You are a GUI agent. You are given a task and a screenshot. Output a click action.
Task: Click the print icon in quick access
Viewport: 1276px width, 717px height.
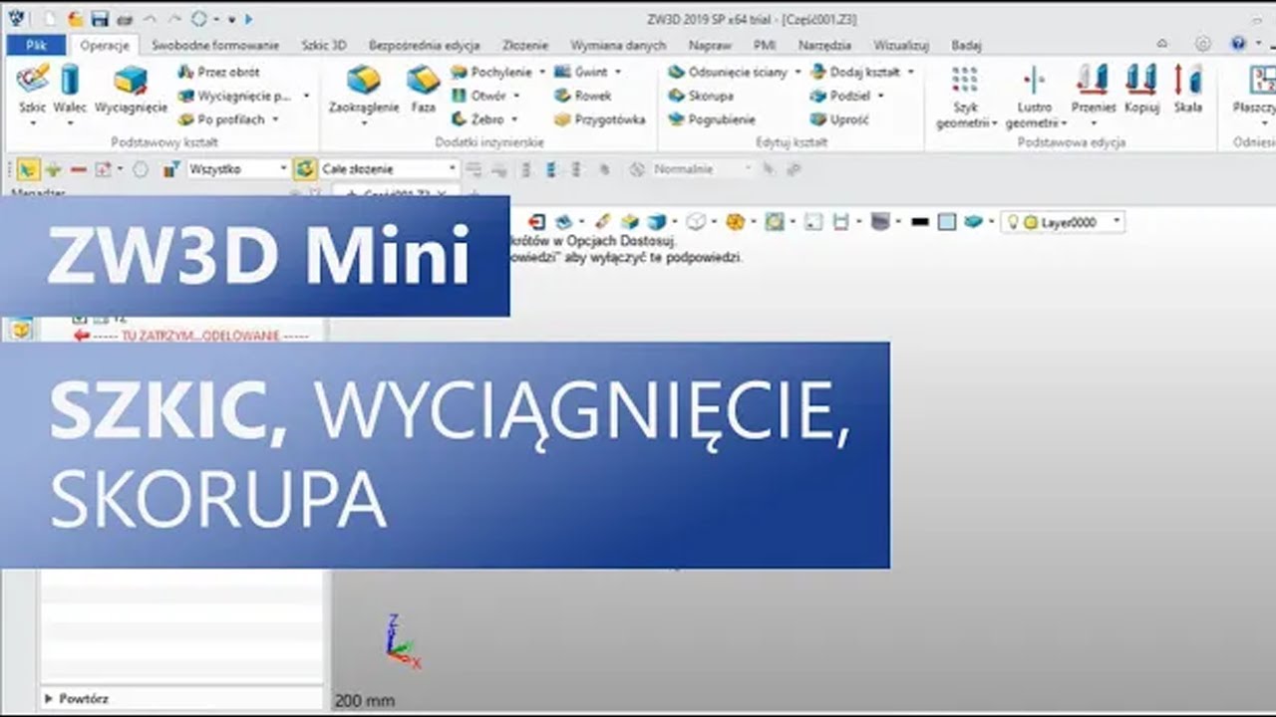point(124,19)
